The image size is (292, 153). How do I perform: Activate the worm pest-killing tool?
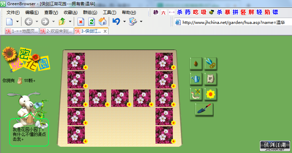196,94
